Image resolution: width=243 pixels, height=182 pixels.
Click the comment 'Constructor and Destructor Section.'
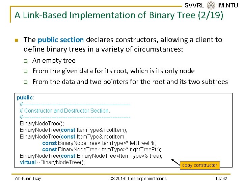(65, 111)
